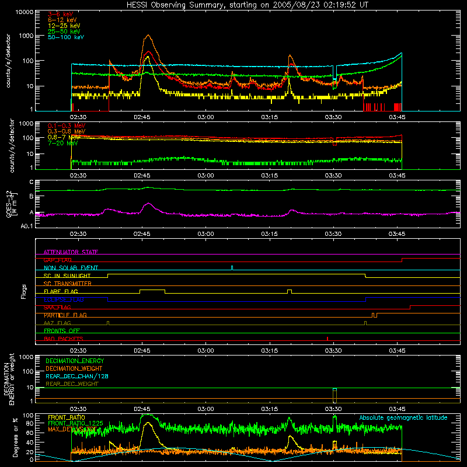
Task: Click the 10000 y-axis value in top panel
Action: [x=25, y=12]
